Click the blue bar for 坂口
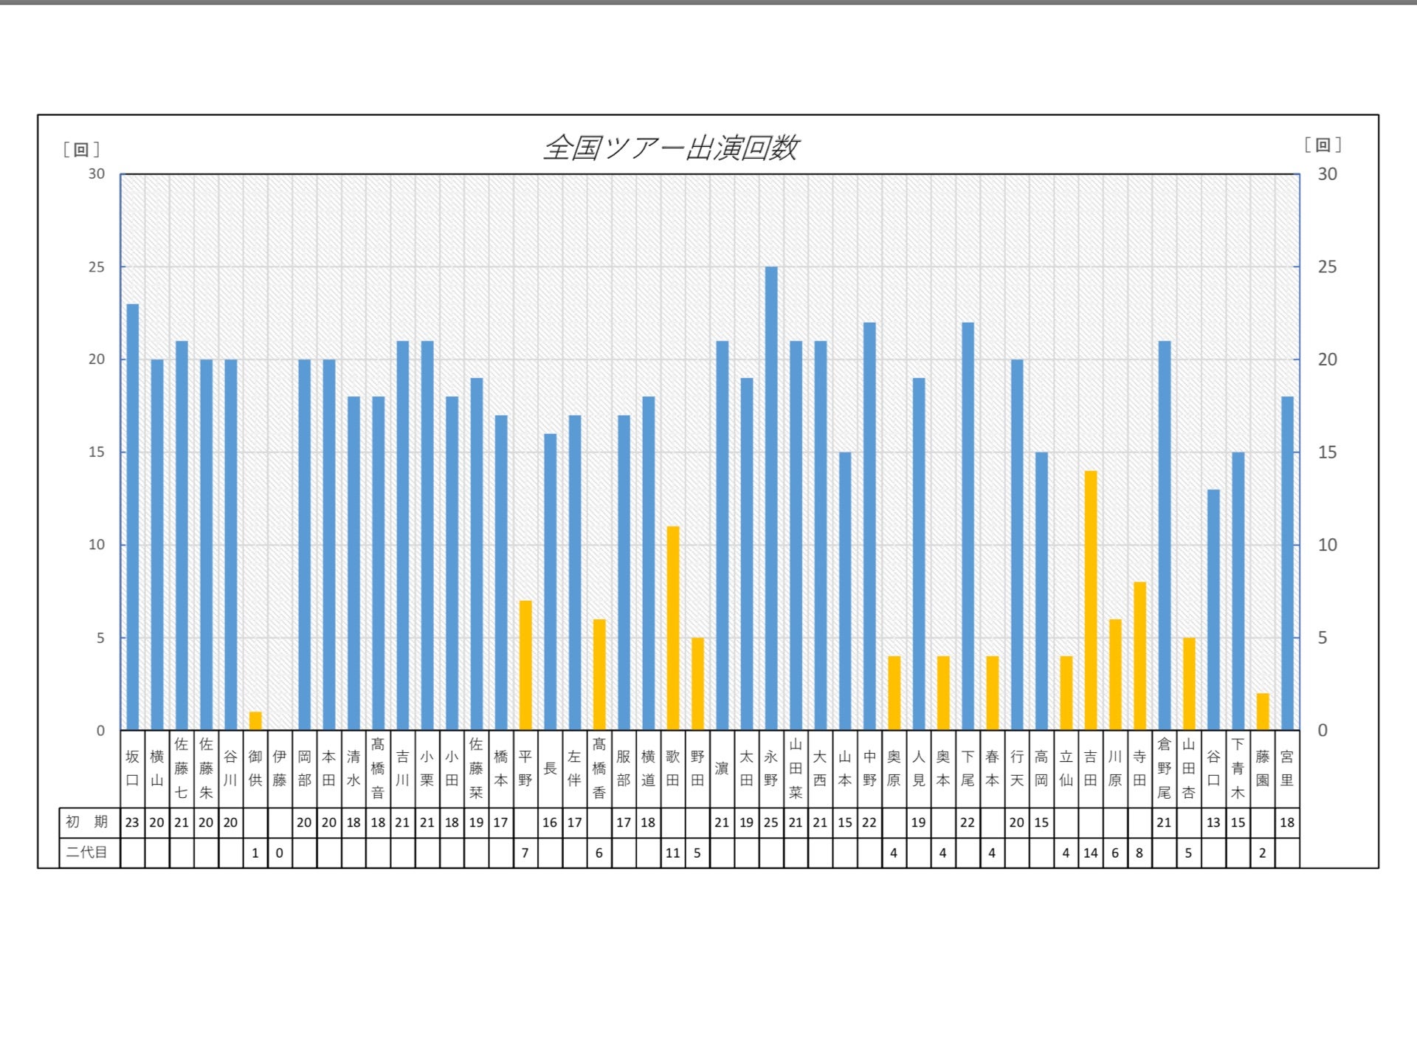 pos(133,517)
